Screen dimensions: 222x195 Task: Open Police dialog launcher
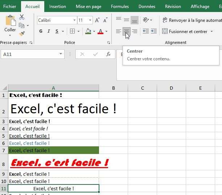108,42
